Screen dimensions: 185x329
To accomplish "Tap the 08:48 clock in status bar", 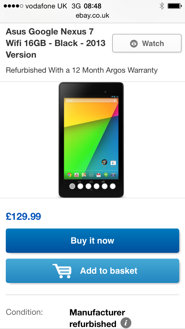I will [x=92, y=6].
